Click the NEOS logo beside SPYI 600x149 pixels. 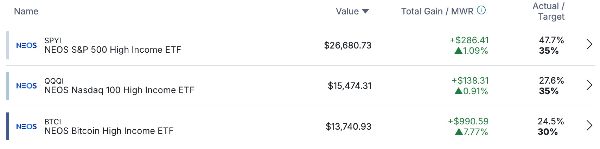pos(26,45)
